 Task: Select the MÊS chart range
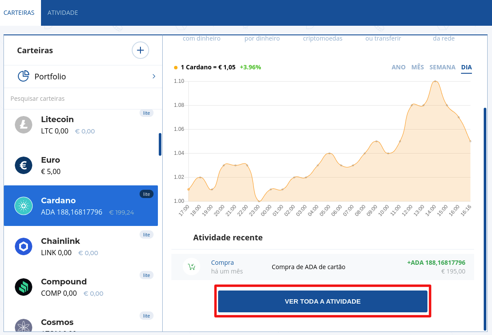click(x=418, y=67)
